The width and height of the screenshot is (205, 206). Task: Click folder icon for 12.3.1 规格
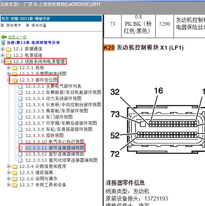(15, 68)
